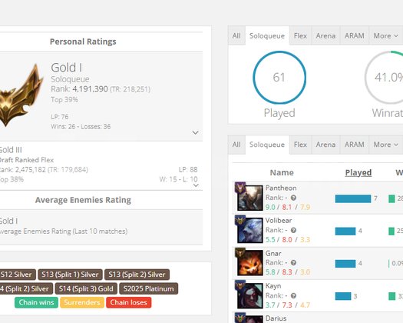Image resolution: width=403 pixels, height=323 pixels.
Task: Click Pantheon KDA 9.0 / 8.1 / 7.9
Action: coord(288,207)
